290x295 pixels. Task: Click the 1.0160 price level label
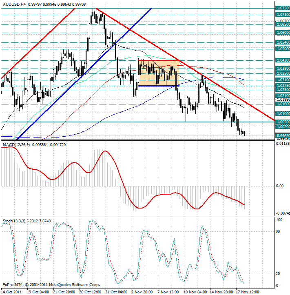283,104
